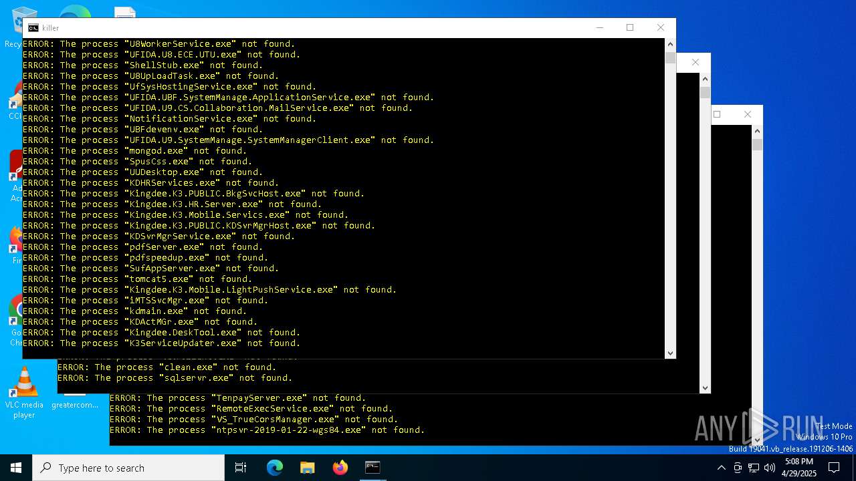Click the line mentioning "ShellStub.exe"
856x481 pixels.
click(143, 65)
